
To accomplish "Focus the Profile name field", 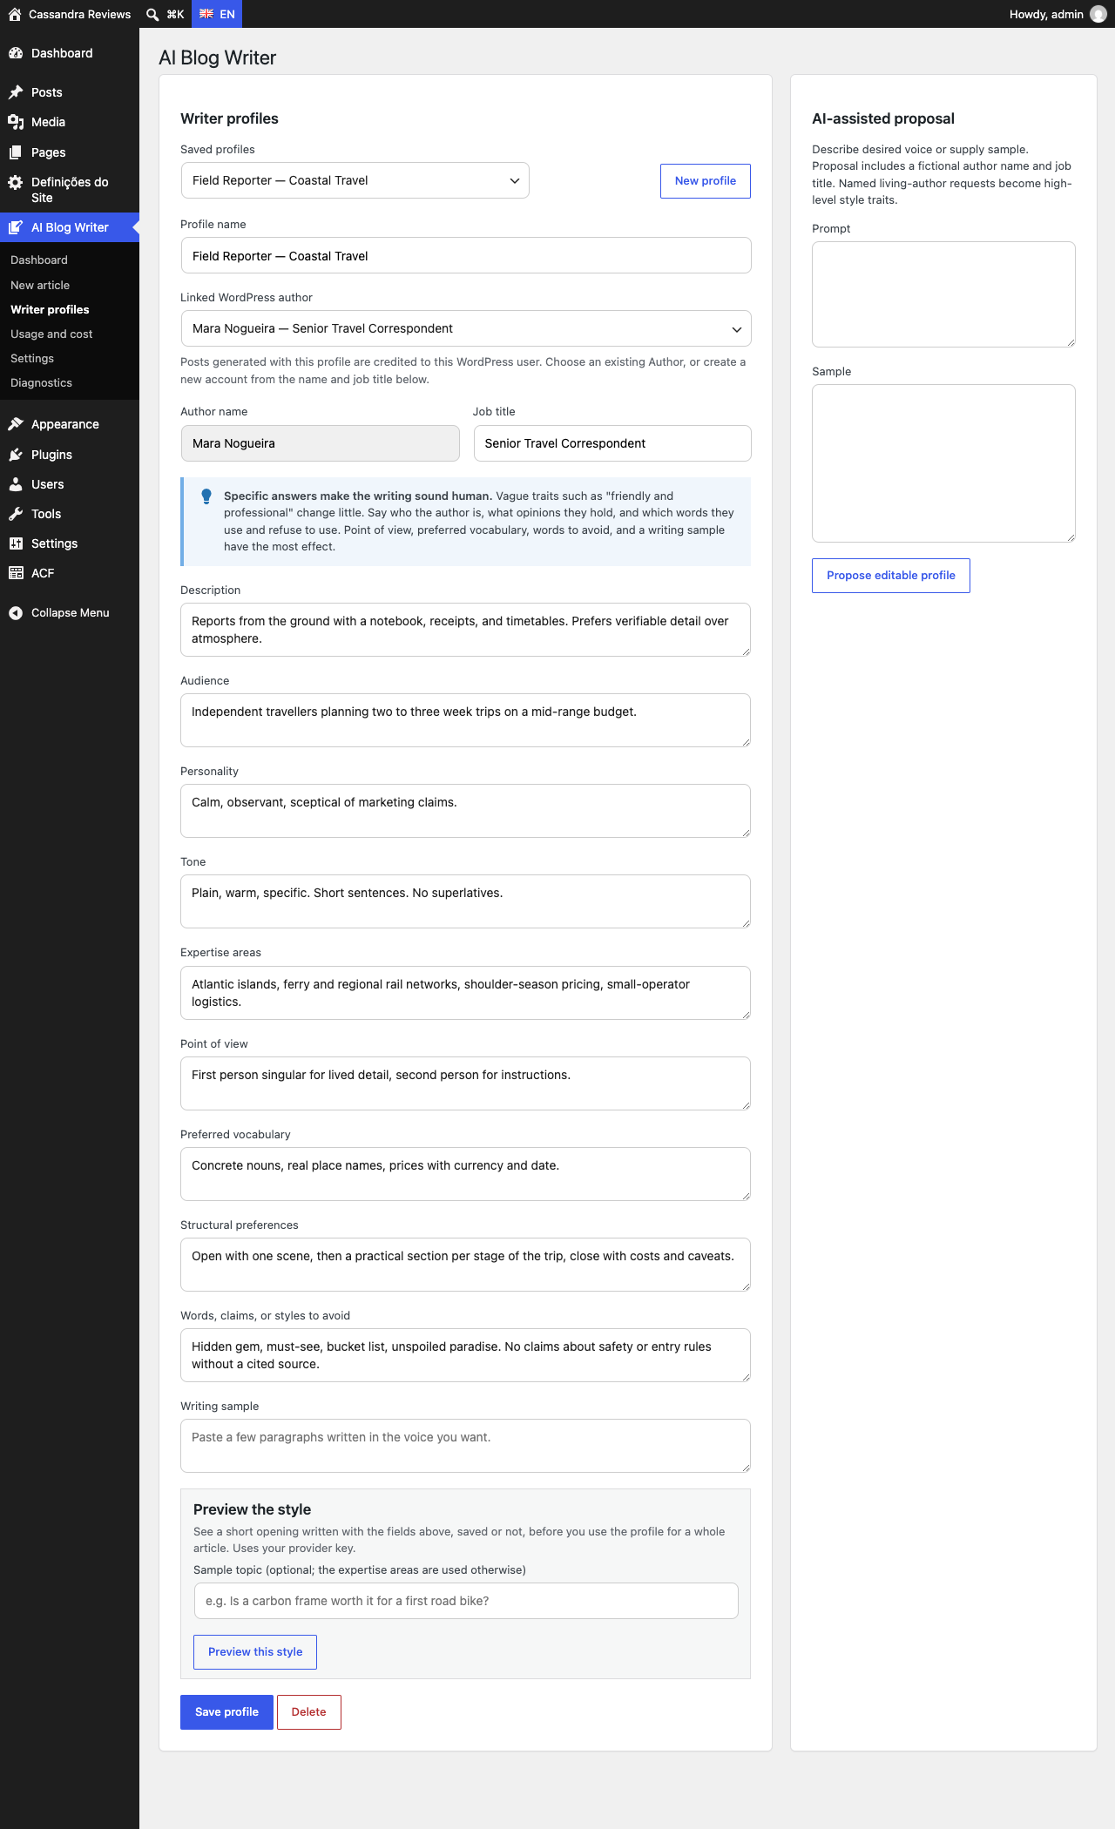I will [466, 255].
